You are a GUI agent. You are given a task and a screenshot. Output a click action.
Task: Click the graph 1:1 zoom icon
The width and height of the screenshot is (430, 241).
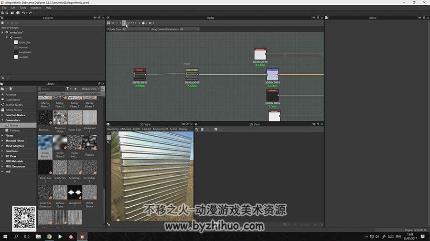tap(113, 23)
